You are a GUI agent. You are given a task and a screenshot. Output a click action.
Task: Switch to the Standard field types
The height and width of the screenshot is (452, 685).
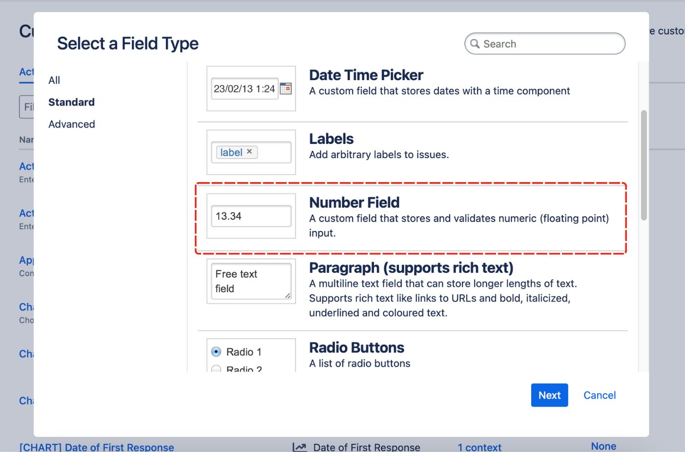71,102
